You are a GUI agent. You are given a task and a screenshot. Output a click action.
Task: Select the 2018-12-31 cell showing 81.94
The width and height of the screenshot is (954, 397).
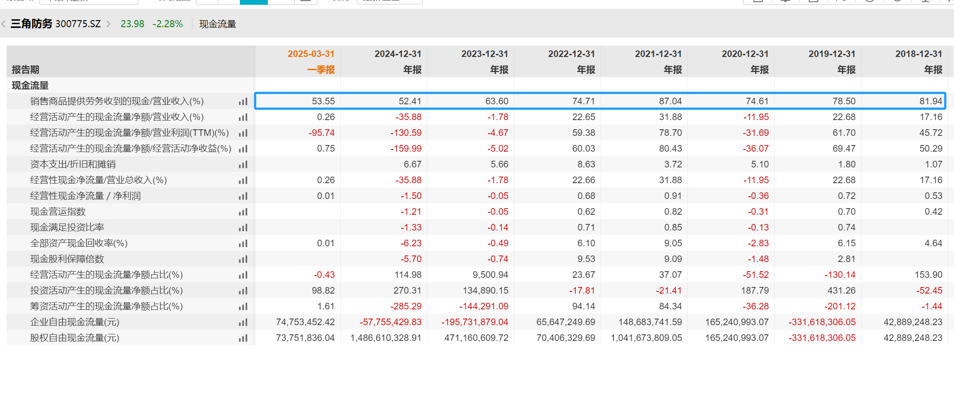coord(930,101)
